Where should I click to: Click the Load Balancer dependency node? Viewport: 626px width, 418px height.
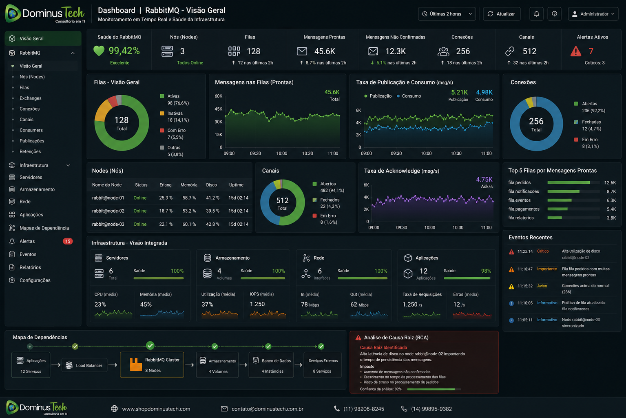(x=84, y=365)
